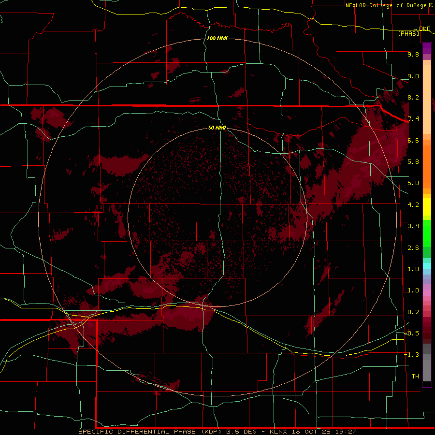The height and width of the screenshot is (435, 435).
Task: Click the TH legend label
Action: pyautogui.click(x=415, y=377)
